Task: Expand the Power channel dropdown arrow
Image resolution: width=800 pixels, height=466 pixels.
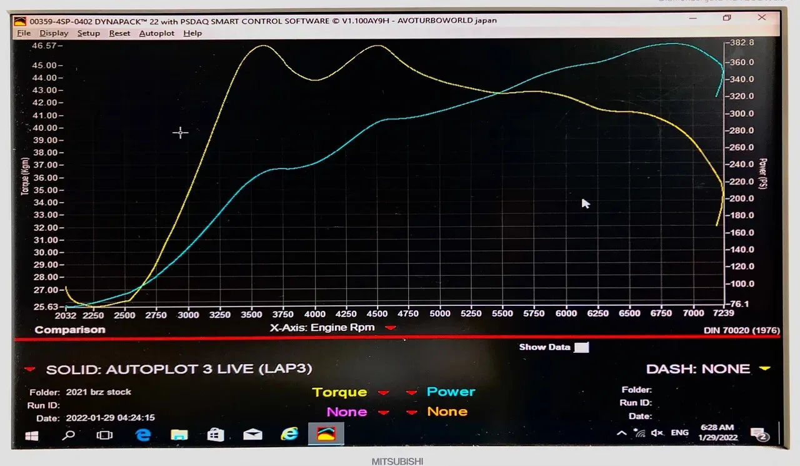Action: pos(412,393)
